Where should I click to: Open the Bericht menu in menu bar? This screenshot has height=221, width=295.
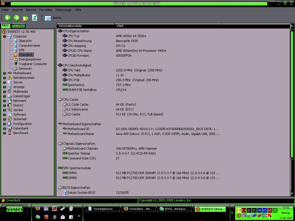[31, 10]
